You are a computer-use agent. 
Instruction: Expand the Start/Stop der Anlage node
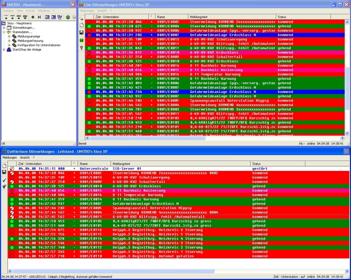coord(4,50)
